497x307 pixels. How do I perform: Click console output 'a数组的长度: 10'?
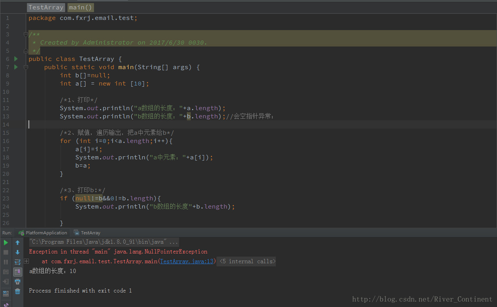tap(53, 271)
